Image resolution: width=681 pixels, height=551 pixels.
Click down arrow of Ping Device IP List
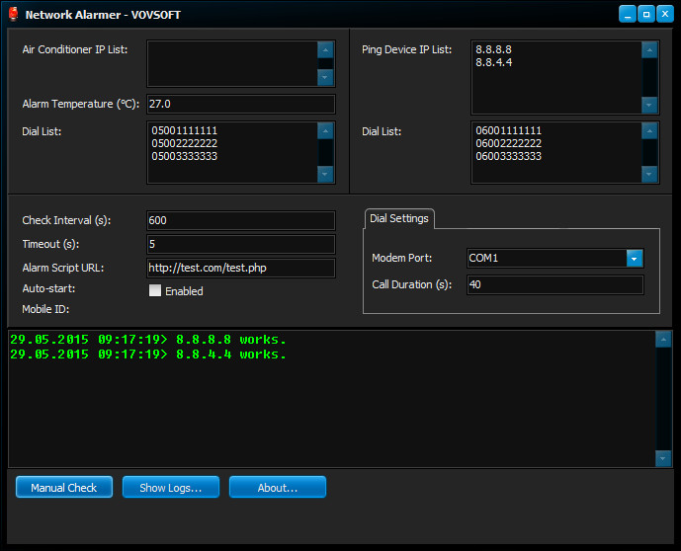(x=649, y=105)
